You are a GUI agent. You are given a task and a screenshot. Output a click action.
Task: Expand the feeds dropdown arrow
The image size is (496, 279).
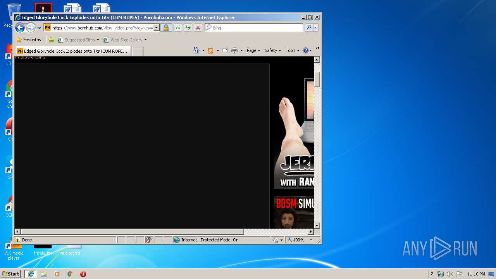click(218, 50)
